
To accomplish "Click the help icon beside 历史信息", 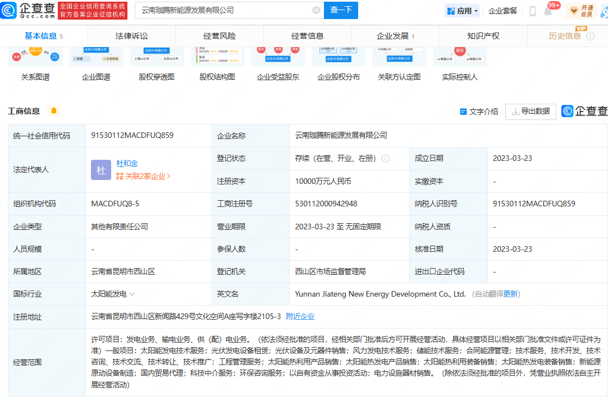I will pyautogui.click(x=590, y=36).
